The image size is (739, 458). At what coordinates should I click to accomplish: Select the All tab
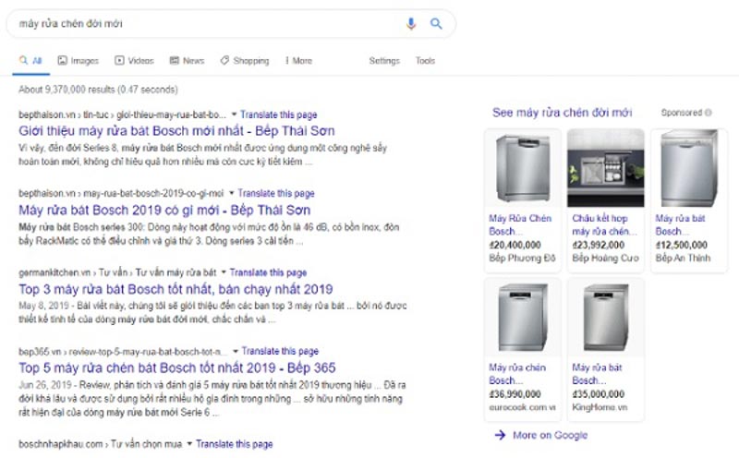pyautogui.click(x=30, y=61)
